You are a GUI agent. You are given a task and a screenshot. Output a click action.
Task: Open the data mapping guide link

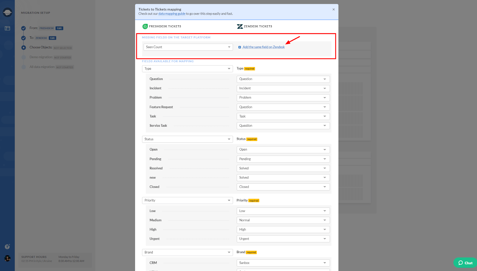[172, 14]
